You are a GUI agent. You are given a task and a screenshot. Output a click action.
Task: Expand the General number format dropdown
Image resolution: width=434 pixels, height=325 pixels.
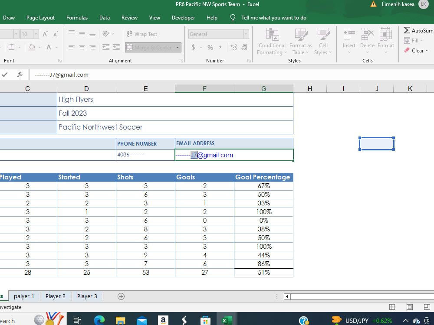tap(246, 34)
